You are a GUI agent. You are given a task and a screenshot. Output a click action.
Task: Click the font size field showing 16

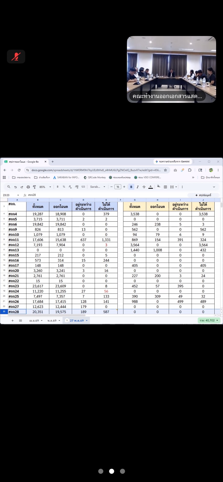tap(118, 187)
